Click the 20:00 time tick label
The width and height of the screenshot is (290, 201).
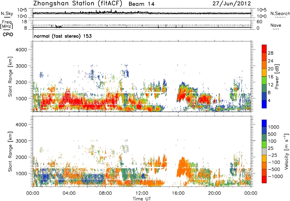tap(215, 193)
